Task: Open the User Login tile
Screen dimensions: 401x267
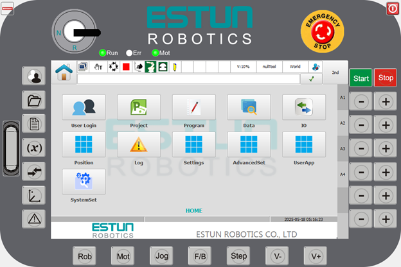Action: (x=84, y=107)
